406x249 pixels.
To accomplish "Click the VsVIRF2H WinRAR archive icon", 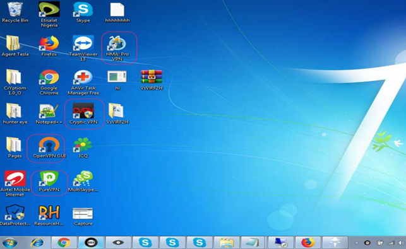I will [152, 80].
